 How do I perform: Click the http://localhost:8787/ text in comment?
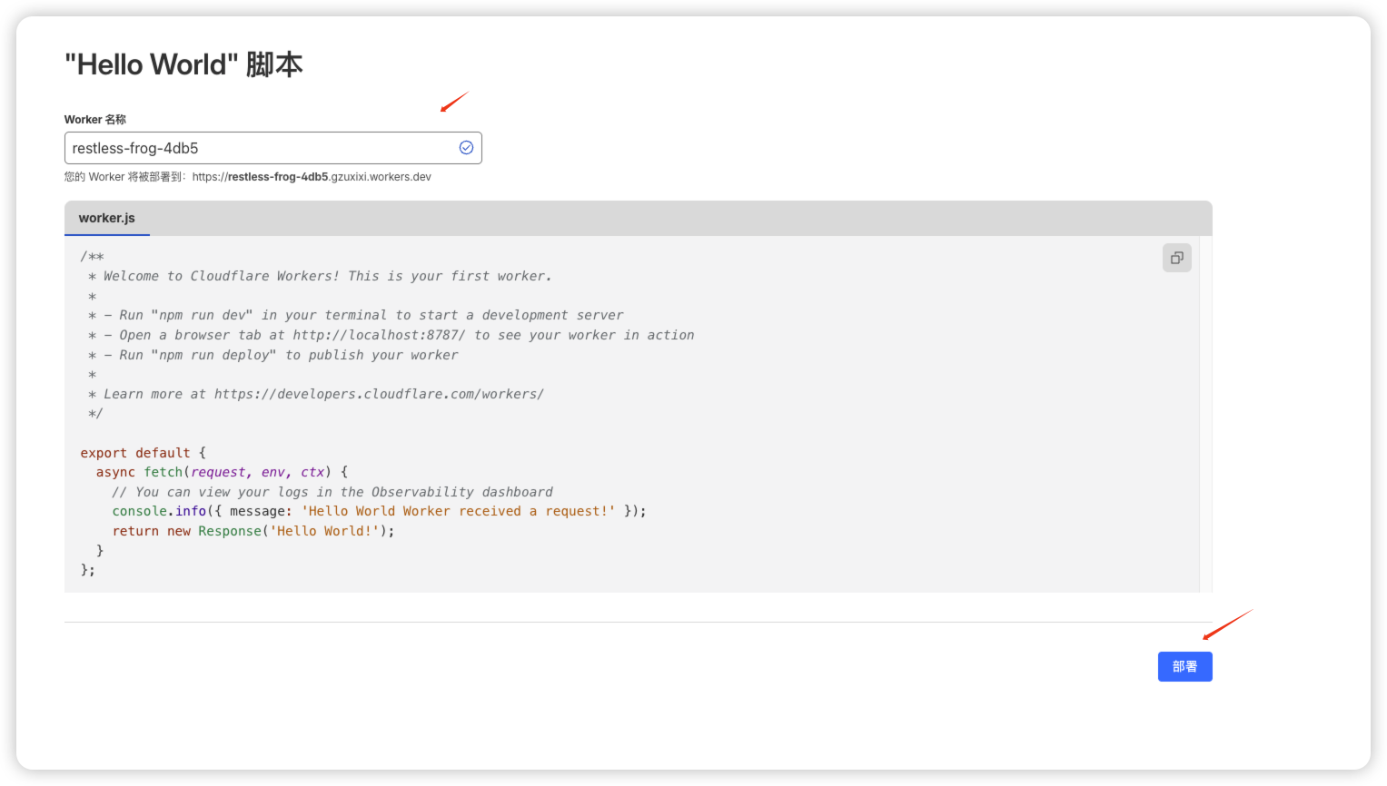coord(379,335)
